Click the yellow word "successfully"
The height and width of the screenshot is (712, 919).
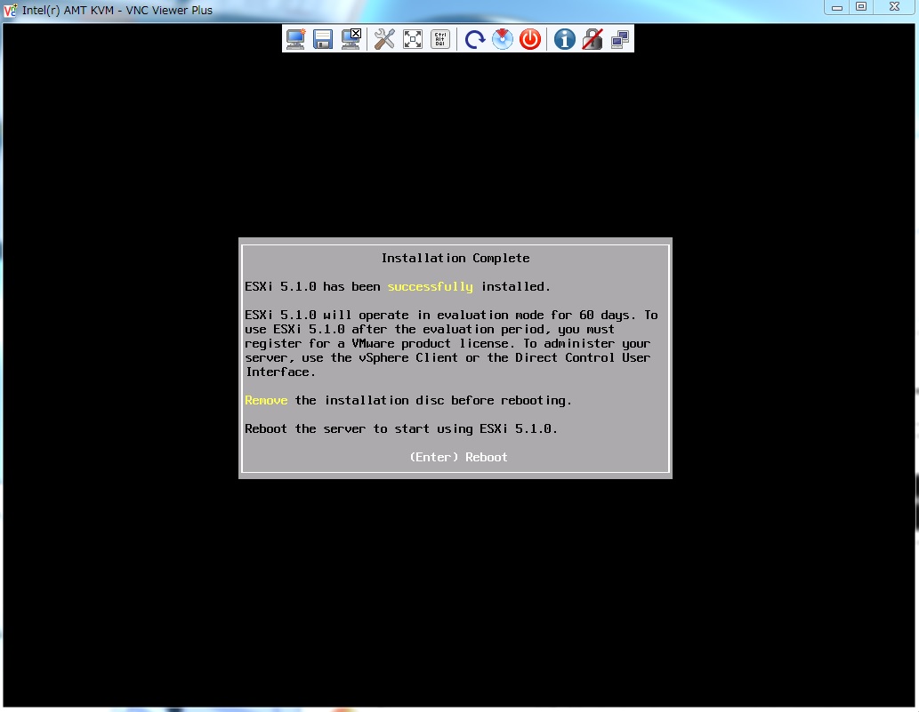(431, 287)
